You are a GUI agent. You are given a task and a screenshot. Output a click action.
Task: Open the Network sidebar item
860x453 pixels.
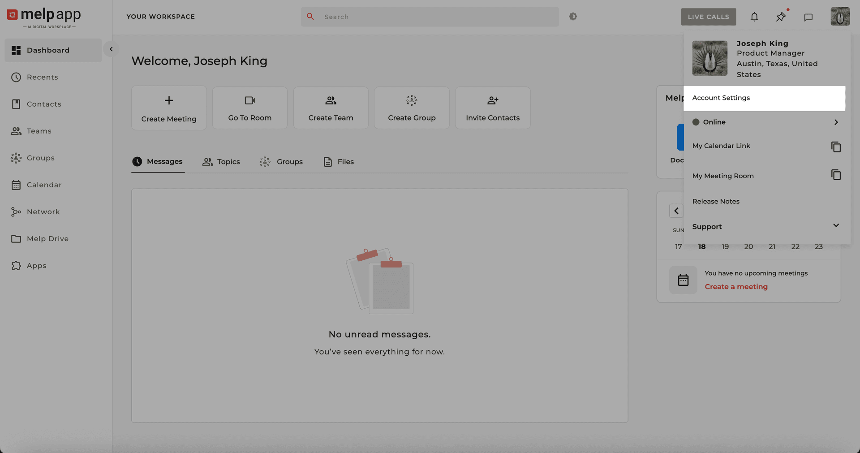43,212
